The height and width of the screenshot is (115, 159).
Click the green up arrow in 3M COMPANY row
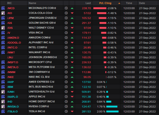point(72,72)
